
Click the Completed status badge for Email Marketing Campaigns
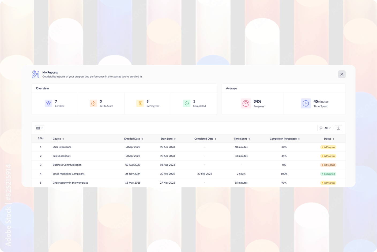pyautogui.click(x=328, y=174)
